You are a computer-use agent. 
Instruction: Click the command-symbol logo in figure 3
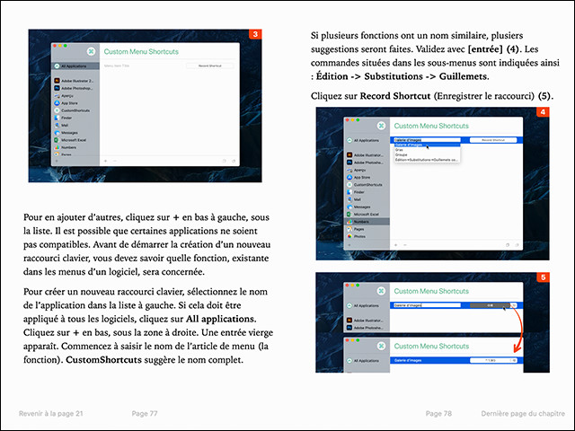tap(92, 51)
